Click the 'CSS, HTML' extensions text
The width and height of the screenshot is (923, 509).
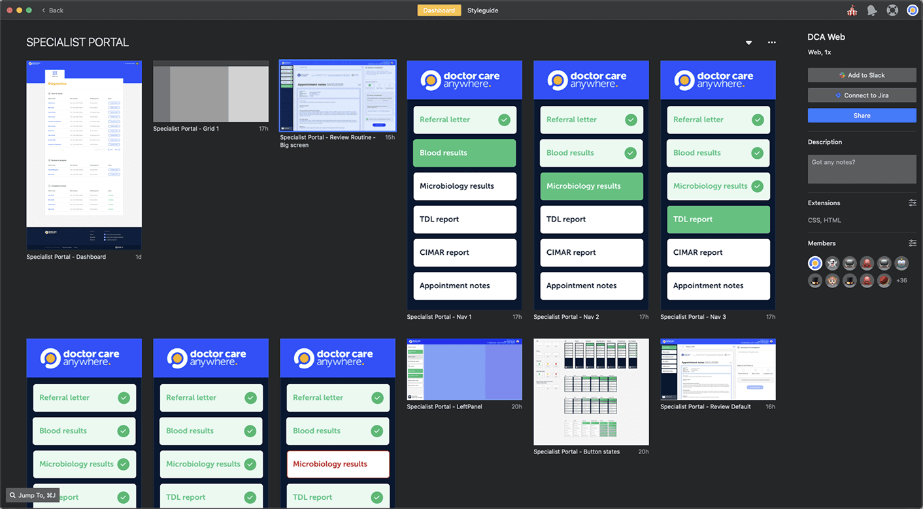[824, 220]
